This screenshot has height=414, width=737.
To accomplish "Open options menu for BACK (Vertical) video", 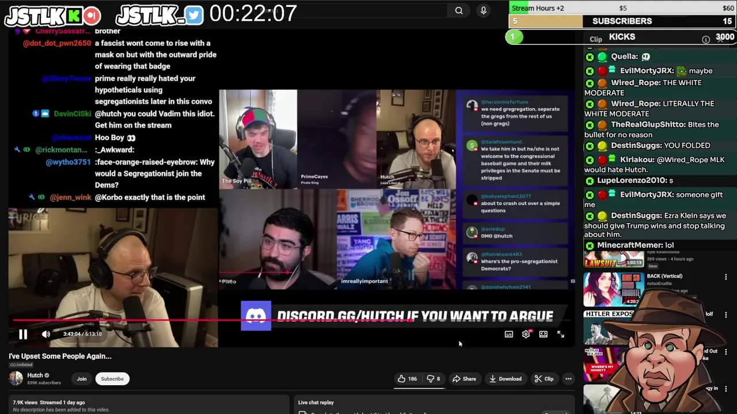I will tap(725, 277).
